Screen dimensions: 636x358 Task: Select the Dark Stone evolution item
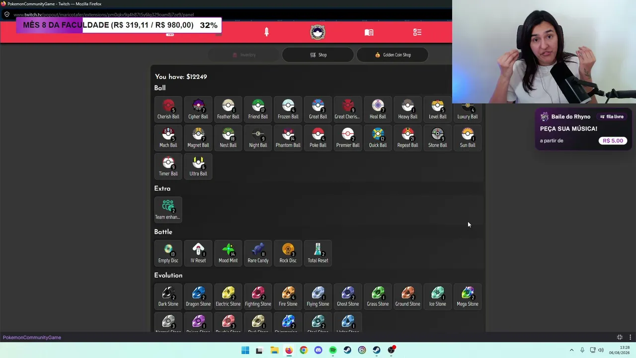168,296
